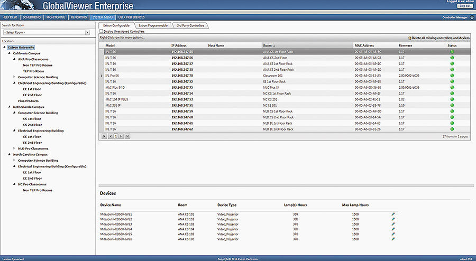Sort table by IP Address column header
Screen dimensions: 476x261
pyautogui.click(x=179, y=45)
